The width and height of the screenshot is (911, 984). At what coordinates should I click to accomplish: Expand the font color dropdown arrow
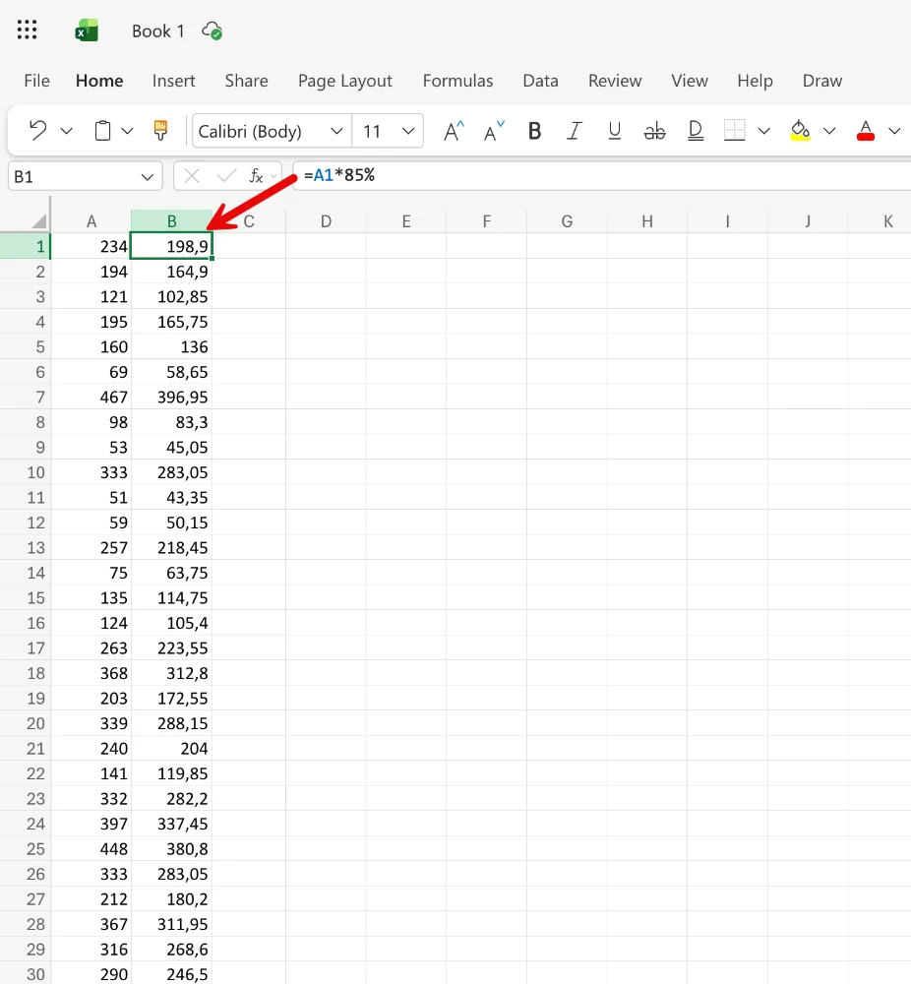(894, 131)
